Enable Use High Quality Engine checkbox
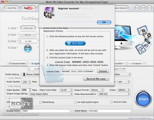154x120 pixels. tap(75, 102)
